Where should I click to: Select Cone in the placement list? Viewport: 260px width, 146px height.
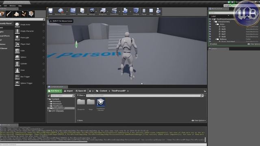click(x=30, y=70)
